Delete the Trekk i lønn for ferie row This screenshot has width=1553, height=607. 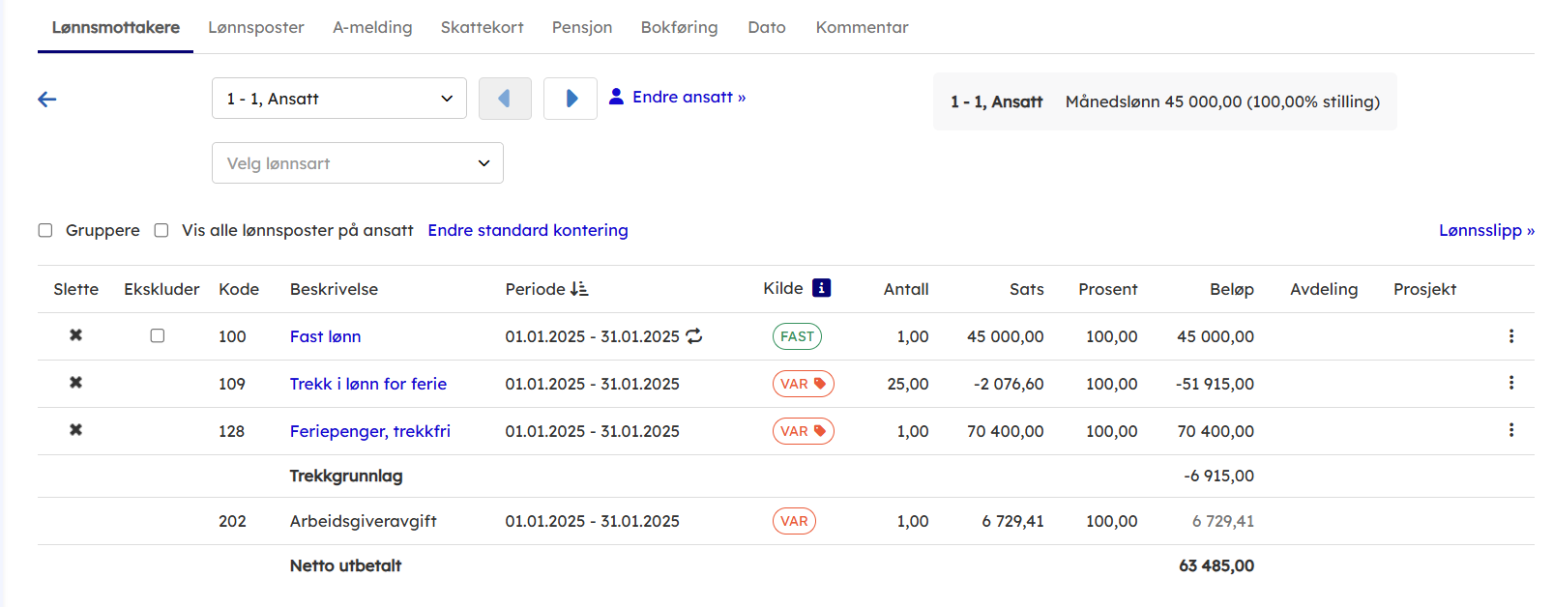75,383
